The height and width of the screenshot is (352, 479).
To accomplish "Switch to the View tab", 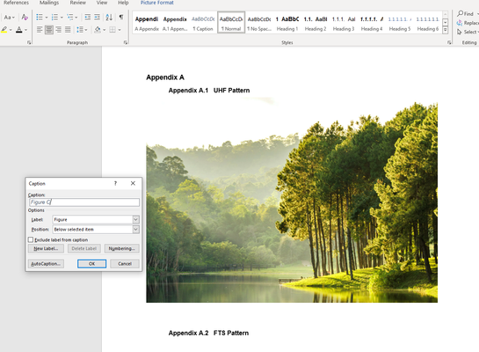I will pyautogui.click(x=102, y=3).
